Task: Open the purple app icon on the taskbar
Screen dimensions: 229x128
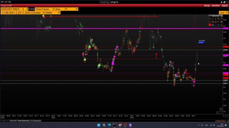Action: (x=130, y=125)
